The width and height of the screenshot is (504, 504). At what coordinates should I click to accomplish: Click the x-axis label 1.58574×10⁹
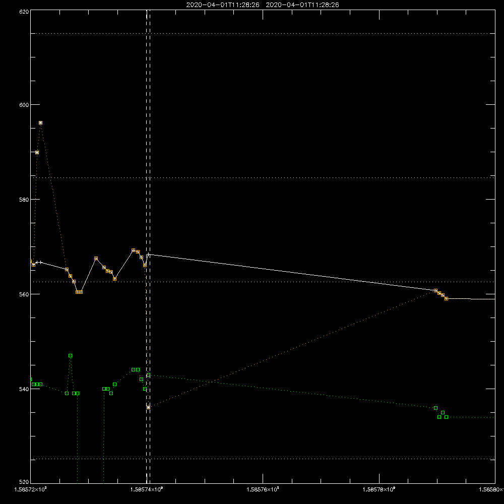click(147, 489)
